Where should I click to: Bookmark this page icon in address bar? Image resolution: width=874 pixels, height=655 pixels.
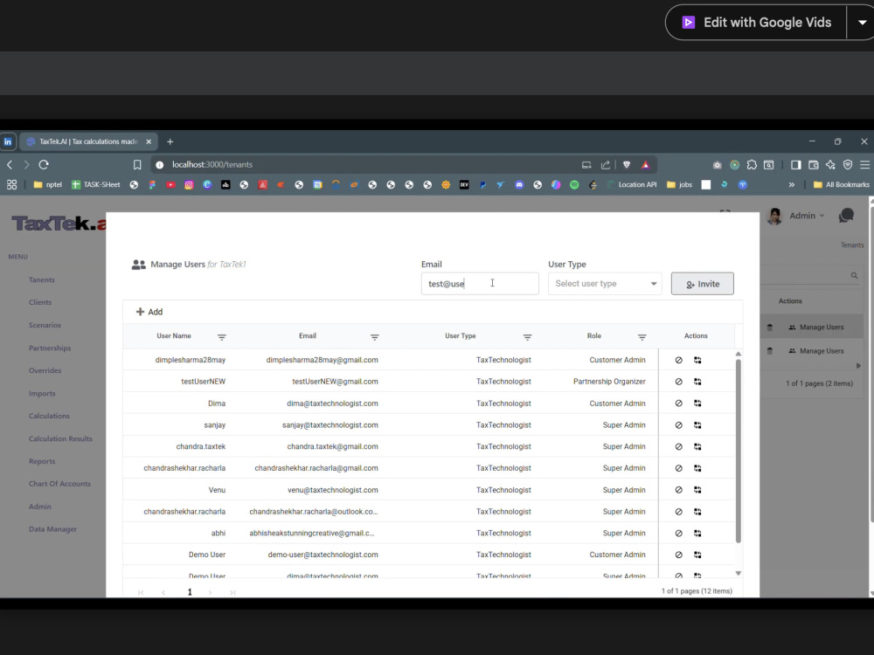click(x=137, y=165)
